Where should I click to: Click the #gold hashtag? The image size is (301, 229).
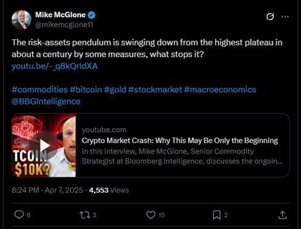[115, 90]
